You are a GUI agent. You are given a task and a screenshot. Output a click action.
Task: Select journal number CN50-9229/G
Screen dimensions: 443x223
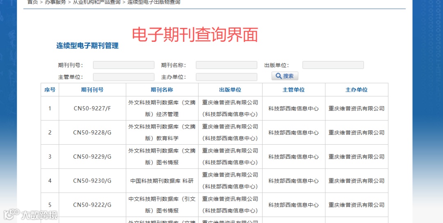click(92, 157)
